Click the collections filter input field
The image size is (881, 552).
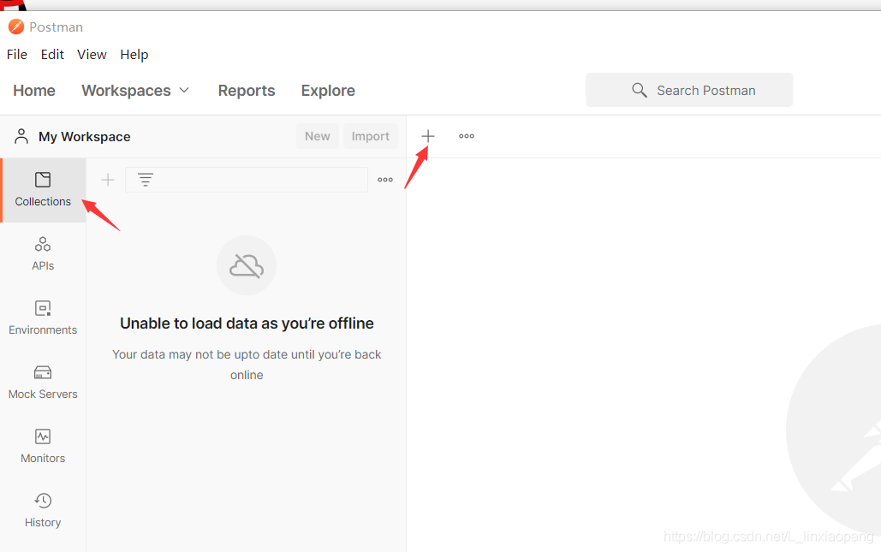coord(247,180)
